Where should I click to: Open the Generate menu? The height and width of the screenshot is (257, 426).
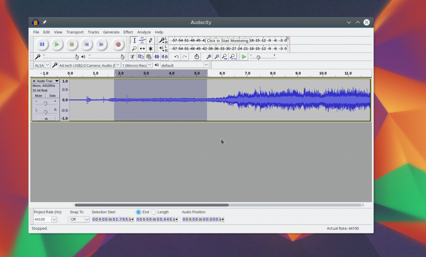[111, 32]
